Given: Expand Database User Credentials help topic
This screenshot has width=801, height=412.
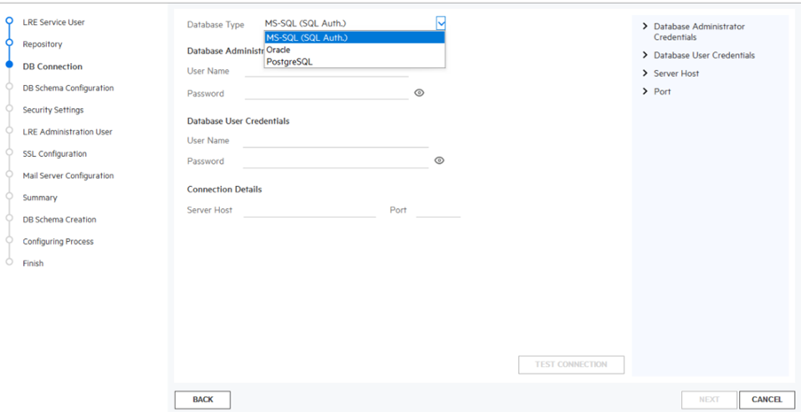Looking at the screenshot, I should coord(698,55).
